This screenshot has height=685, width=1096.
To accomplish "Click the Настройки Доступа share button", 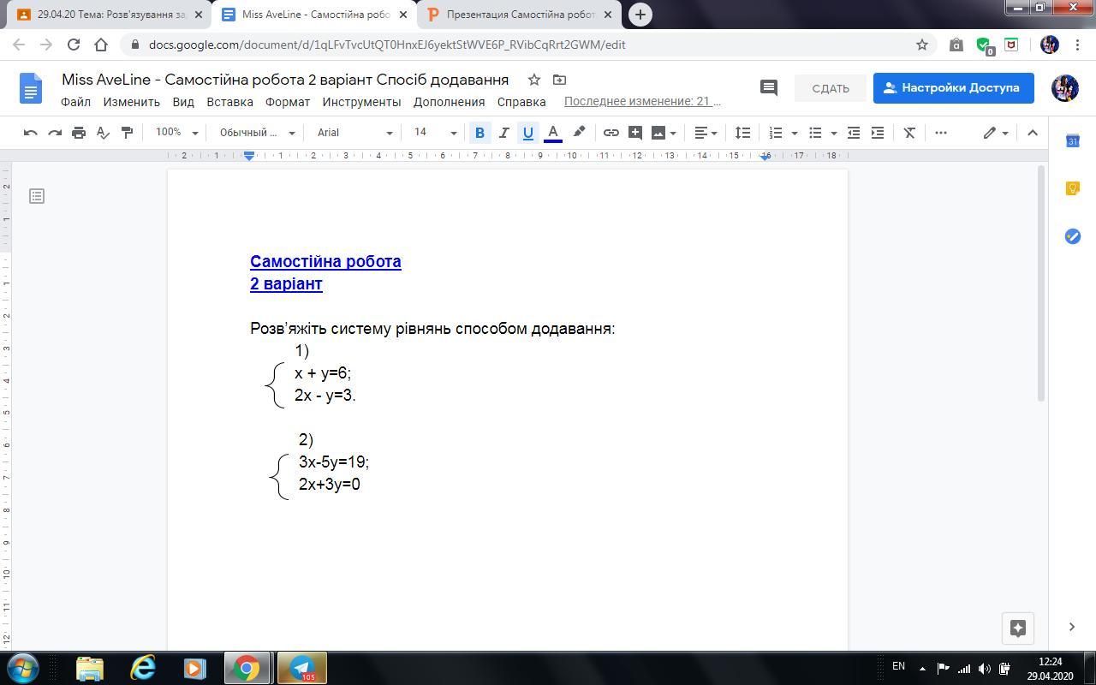I will (953, 87).
